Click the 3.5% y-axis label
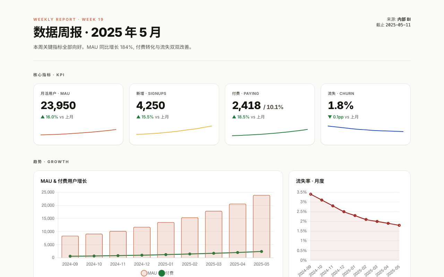The image size is (444, 277). (x=302, y=192)
